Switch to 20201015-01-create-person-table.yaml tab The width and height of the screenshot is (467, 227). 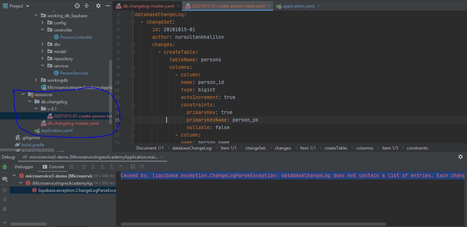point(228,6)
